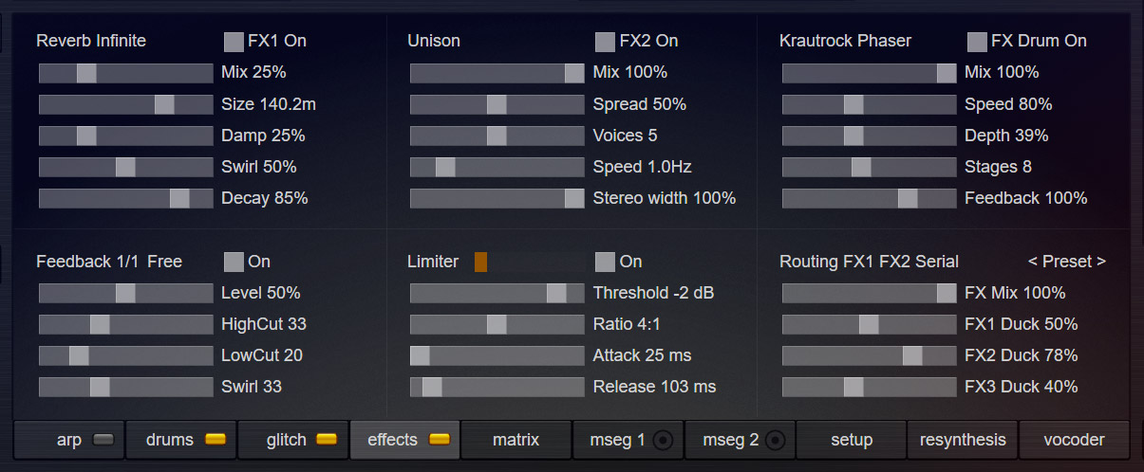Click the effects tab yellow LED
Viewport: 1144px width, 472px height.
(x=439, y=440)
